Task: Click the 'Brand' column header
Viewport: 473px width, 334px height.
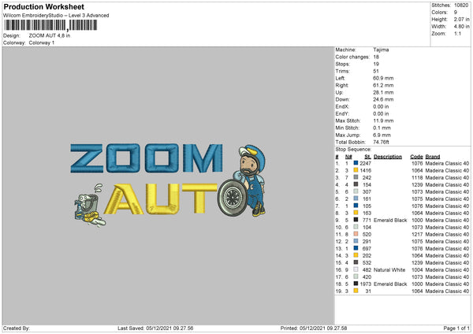Action: (x=433, y=157)
